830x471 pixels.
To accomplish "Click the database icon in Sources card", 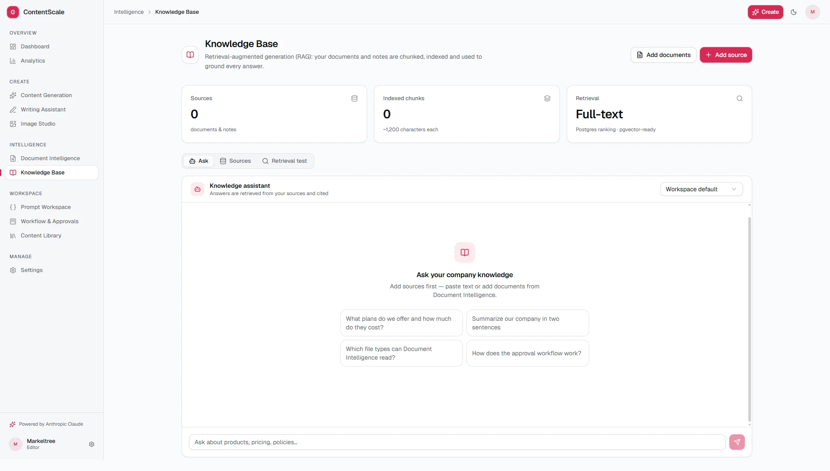I will pyautogui.click(x=354, y=98).
